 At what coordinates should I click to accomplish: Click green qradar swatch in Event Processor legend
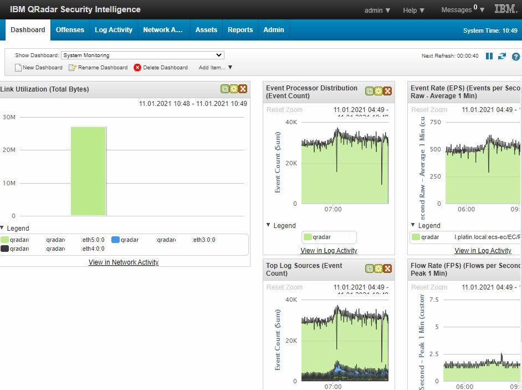pyautogui.click(x=308, y=237)
